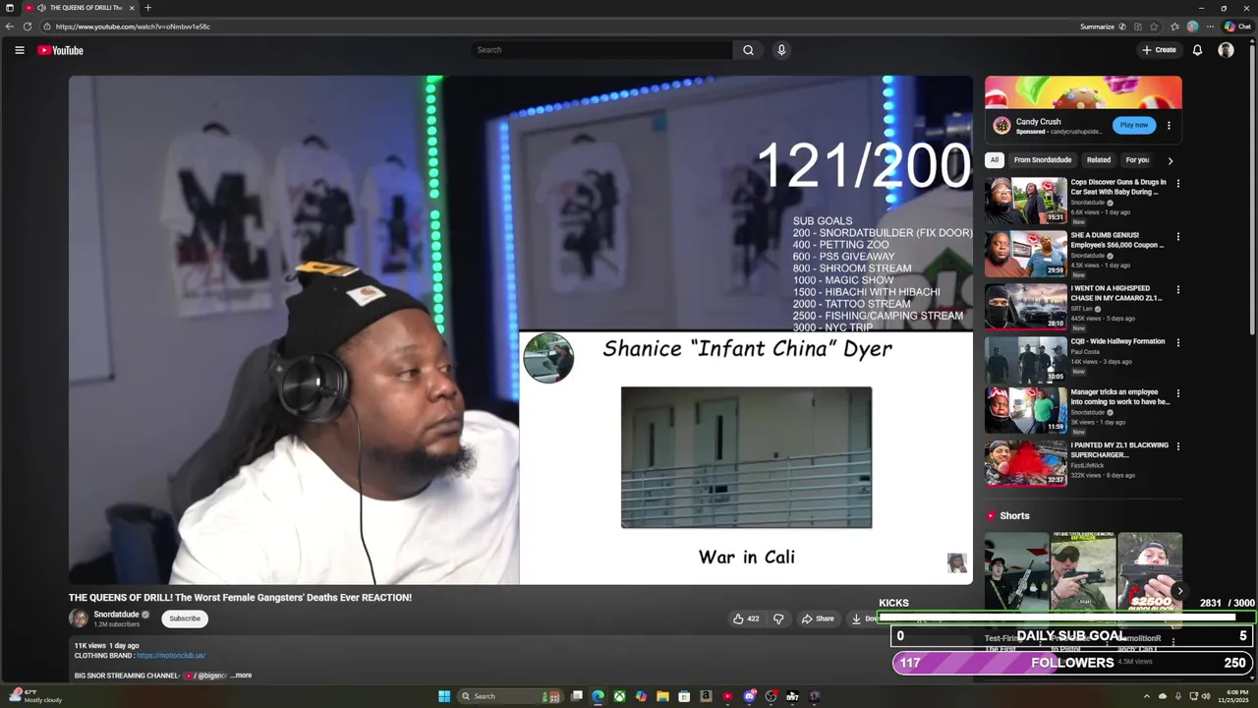Screen dimensions: 1258x708
Task: Open SHE A DUMB GENIUS video thumbnail
Action: pos(1026,253)
